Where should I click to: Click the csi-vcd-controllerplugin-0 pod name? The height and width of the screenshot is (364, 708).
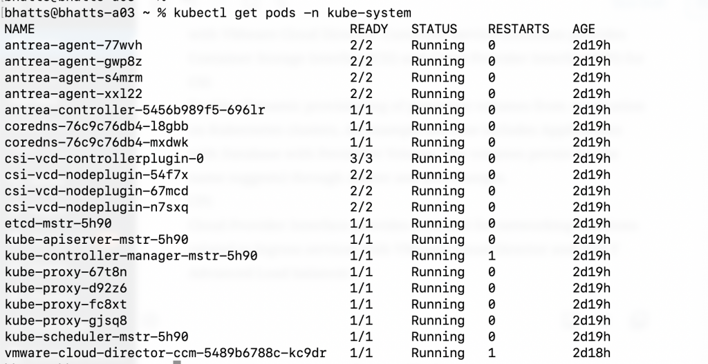coord(104,159)
